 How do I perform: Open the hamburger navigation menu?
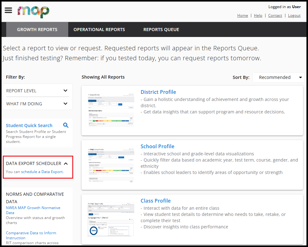click(x=8, y=10)
